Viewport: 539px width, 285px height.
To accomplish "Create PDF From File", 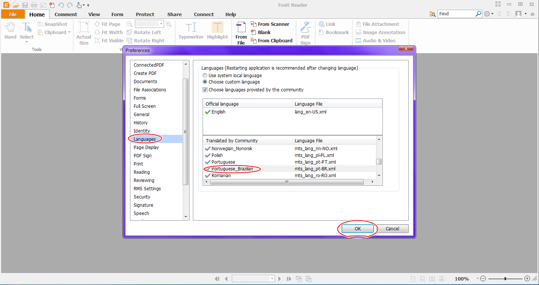I will pyautogui.click(x=241, y=33).
